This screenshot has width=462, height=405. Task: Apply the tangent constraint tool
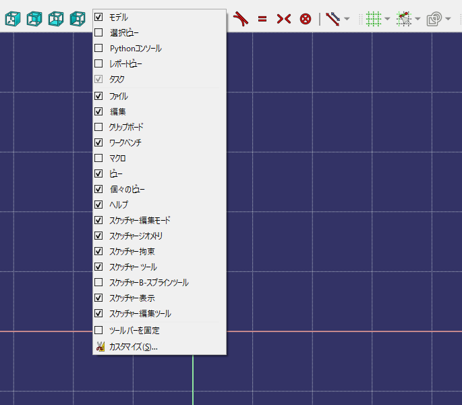point(241,19)
